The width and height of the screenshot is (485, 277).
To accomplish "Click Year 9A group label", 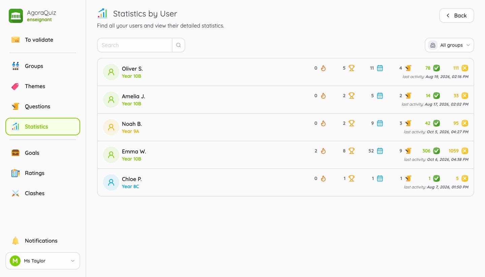I will [130, 131].
